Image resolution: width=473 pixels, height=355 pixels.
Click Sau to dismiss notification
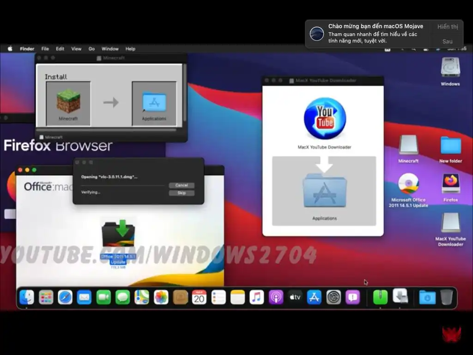(447, 41)
